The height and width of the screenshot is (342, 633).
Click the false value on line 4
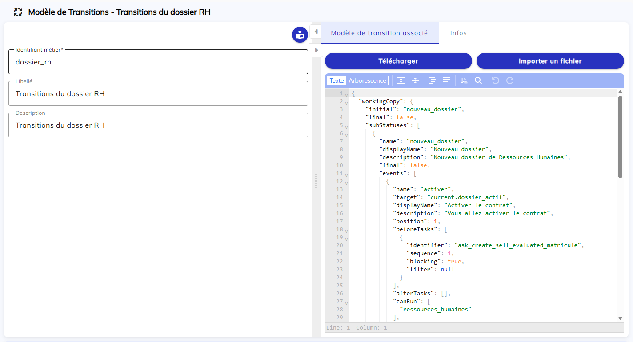[x=405, y=117]
